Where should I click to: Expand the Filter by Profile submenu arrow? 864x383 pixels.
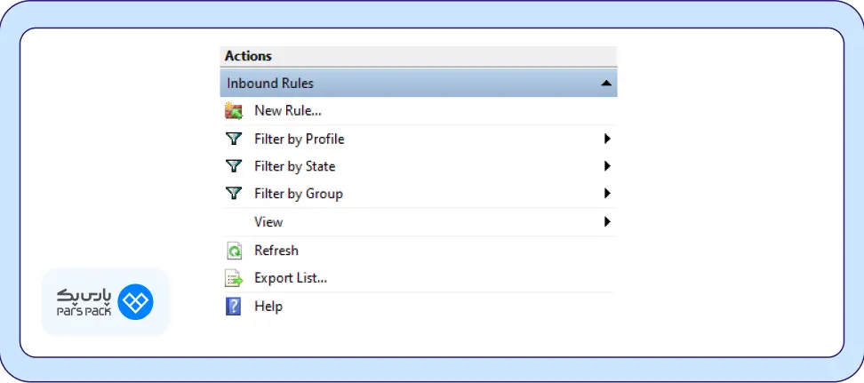tap(607, 139)
